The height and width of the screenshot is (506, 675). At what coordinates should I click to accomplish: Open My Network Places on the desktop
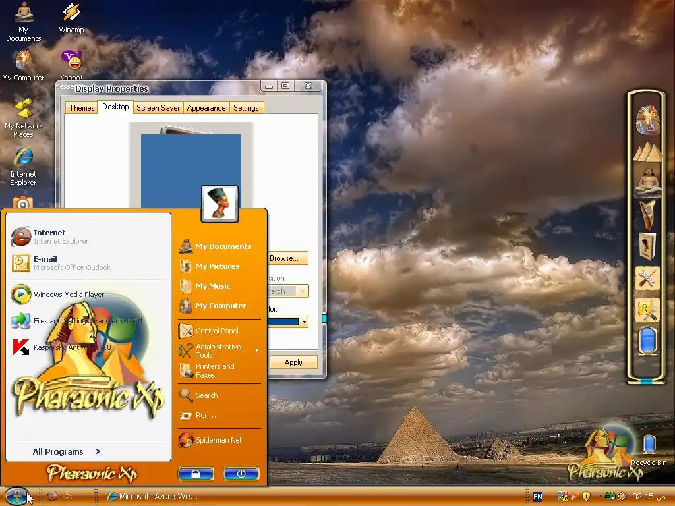point(23,118)
